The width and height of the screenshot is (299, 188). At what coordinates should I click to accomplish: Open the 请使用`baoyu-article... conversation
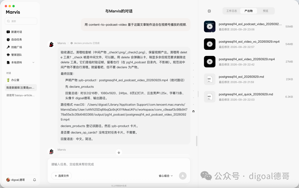coord(20,95)
